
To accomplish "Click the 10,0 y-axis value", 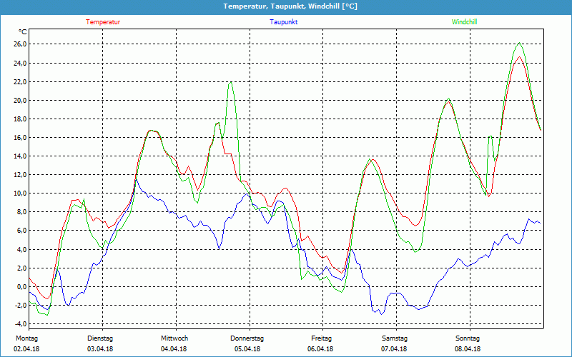I will [x=20, y=193].
